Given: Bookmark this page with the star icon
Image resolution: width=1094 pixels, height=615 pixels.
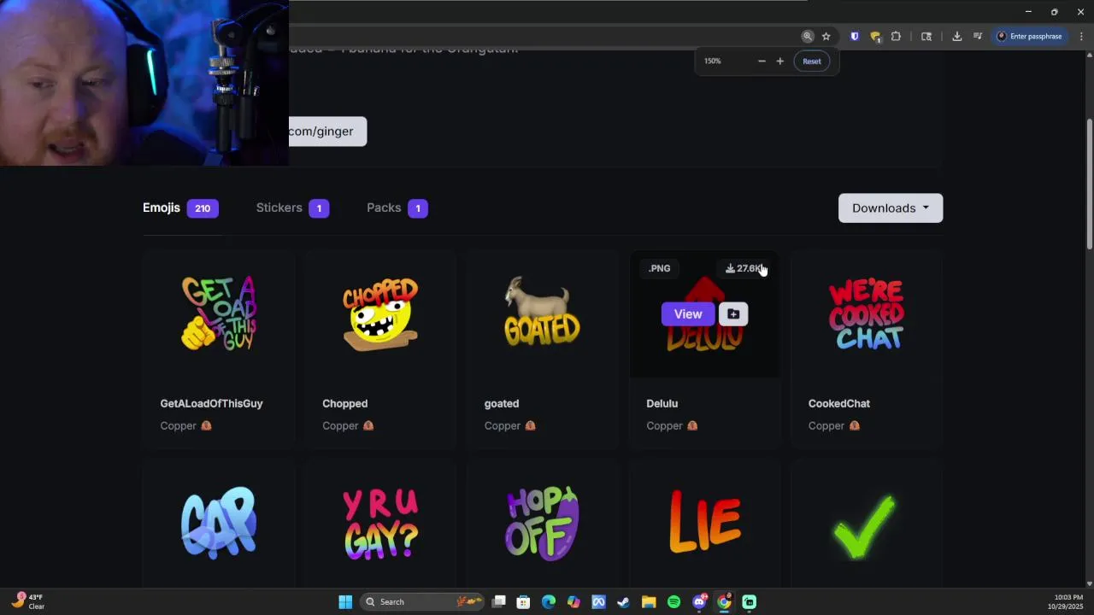Looking at the screenshot, I should click(826, 36).
